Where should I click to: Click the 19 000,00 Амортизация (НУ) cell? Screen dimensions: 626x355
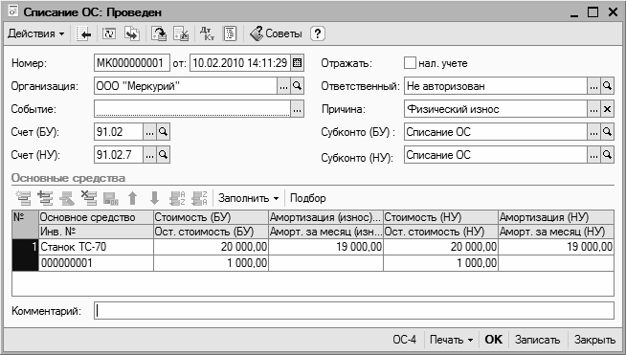pos(556,247)
